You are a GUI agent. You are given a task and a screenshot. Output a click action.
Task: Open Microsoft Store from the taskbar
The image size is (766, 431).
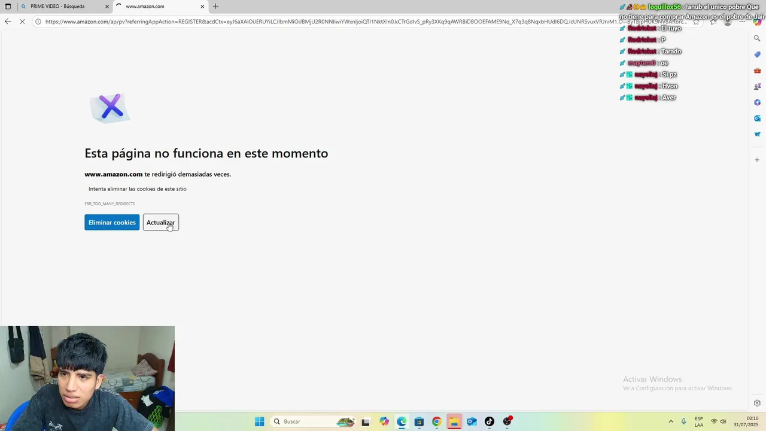tap(419, 421)
